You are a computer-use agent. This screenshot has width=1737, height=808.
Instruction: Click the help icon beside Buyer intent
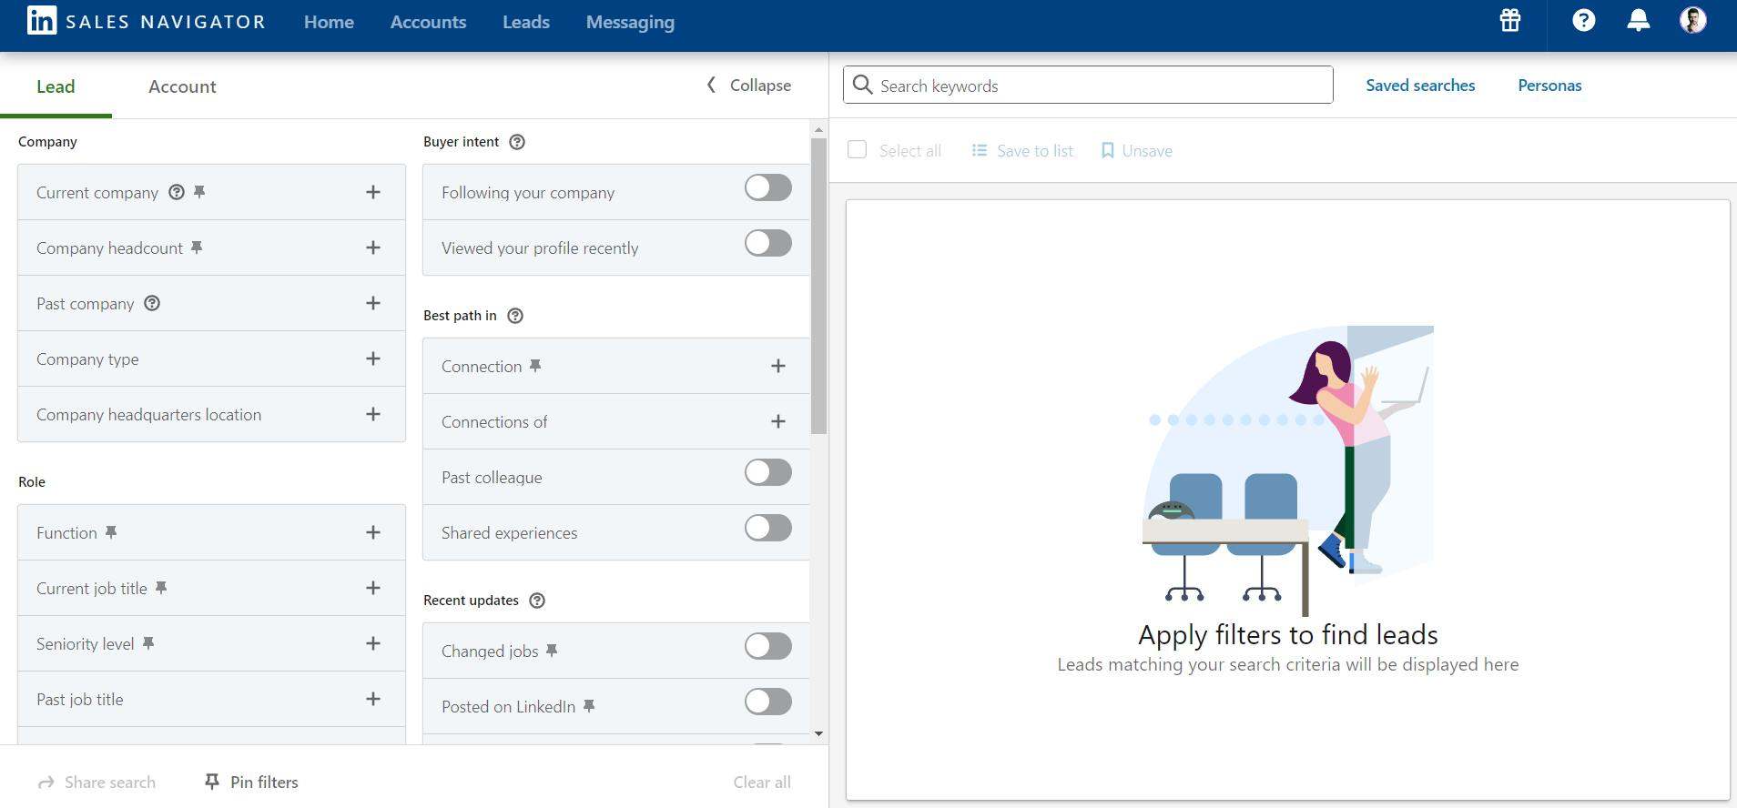click(517, 142)
